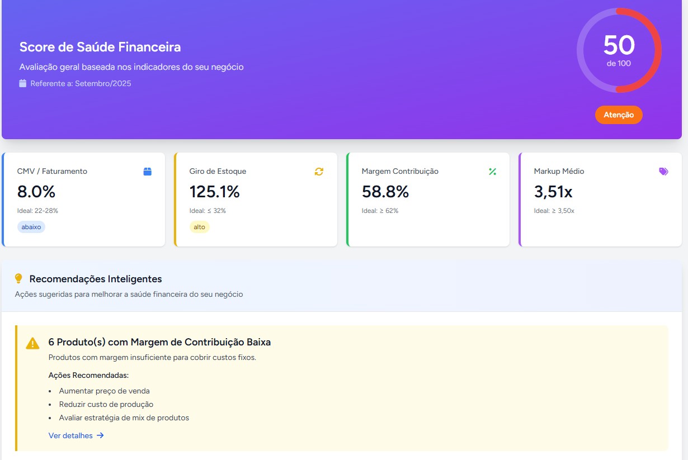Select the Giro de Estoque card
688x460 pixels.
pos(255,199)
